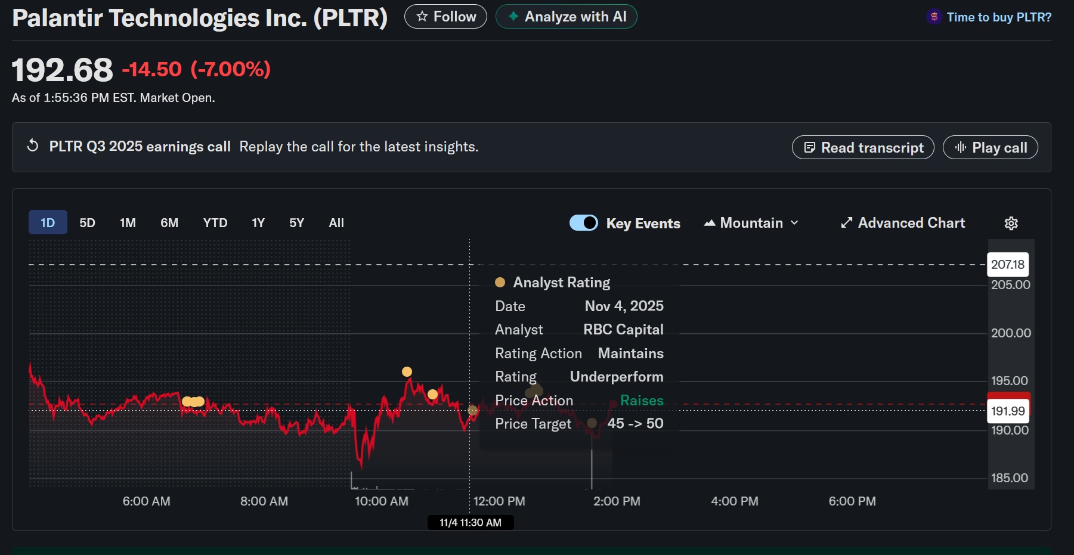
Task: Click the 12:00 PM time axis label
Action: coord(499,501)
